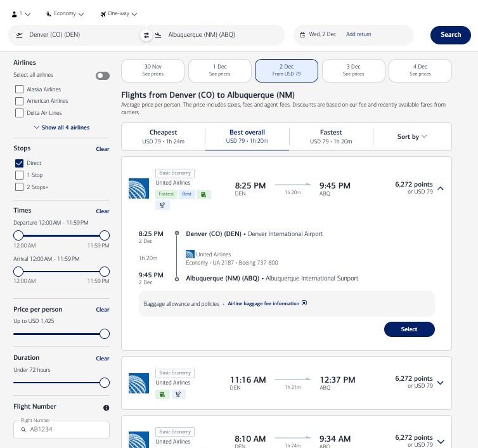Click landing plane icon in destination field

(158, 35)
